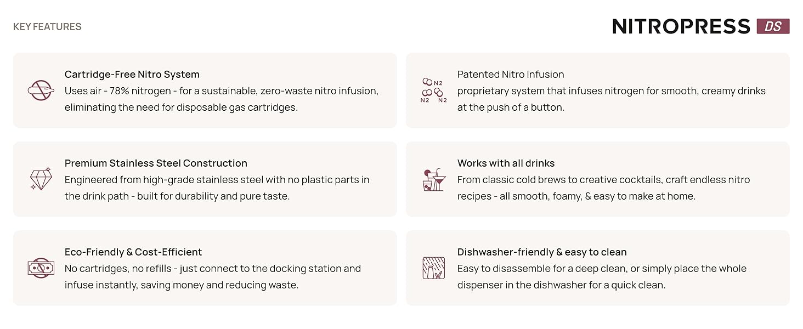
Task: Click the no-cartridge crossed-out icon
Action: (x=41, y=90)
